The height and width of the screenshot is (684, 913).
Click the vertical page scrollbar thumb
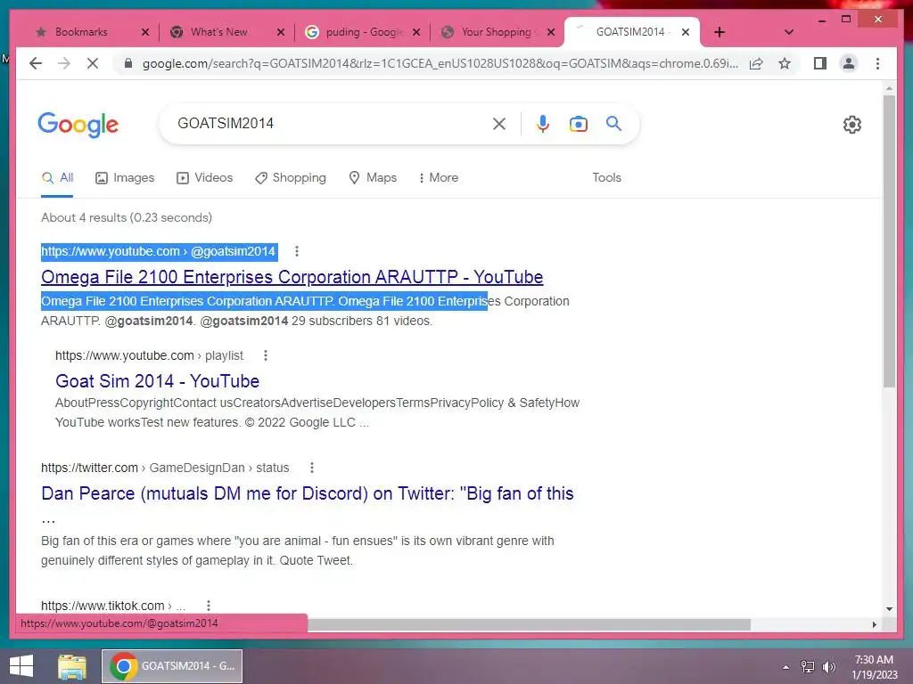889,240
